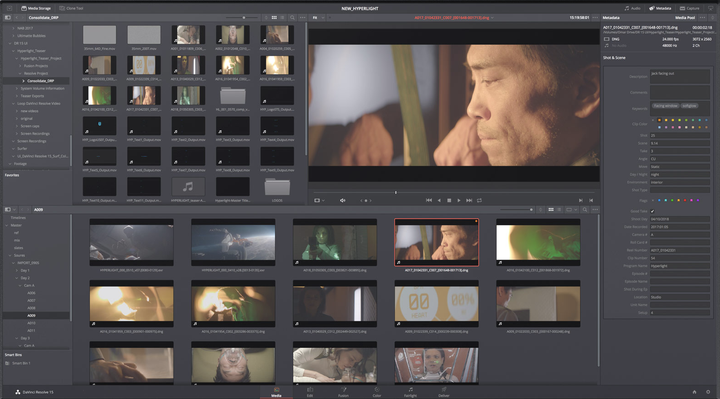This screenshot has height=399, width=720.
Task: Switch to the Edit page
Action: coord(310,392)
